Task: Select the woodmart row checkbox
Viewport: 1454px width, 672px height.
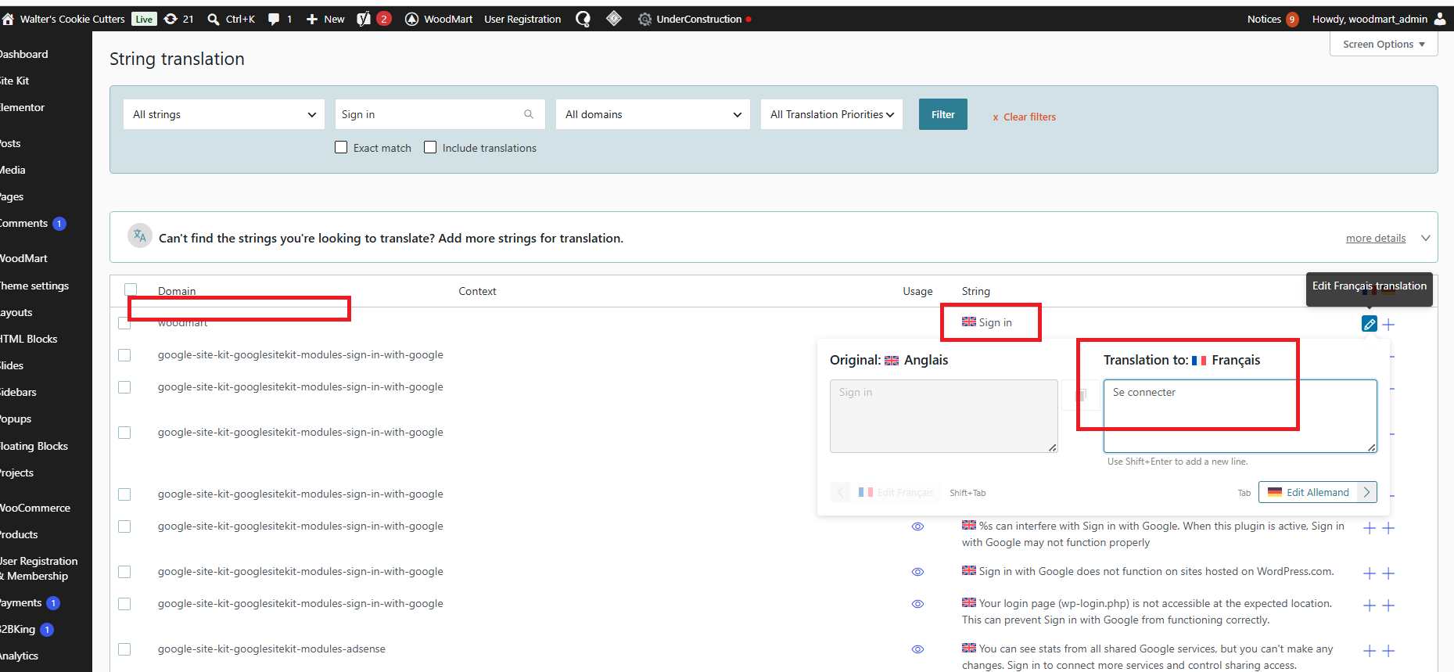Action: (124, 323)
